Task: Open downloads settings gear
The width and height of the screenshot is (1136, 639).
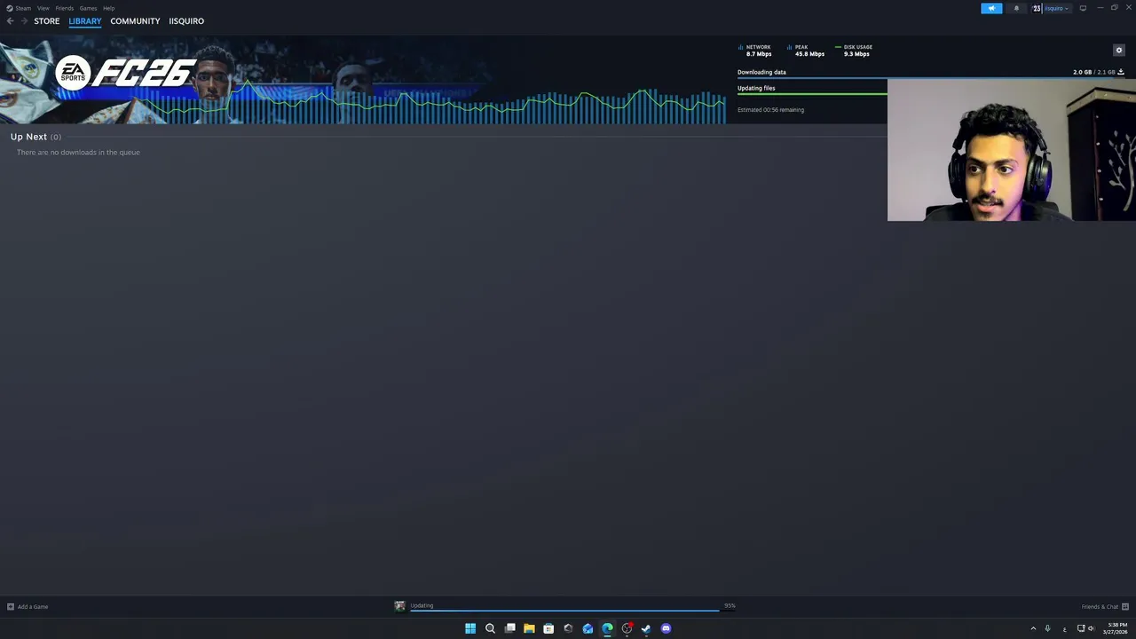Action: click(x=1119, y=51)
